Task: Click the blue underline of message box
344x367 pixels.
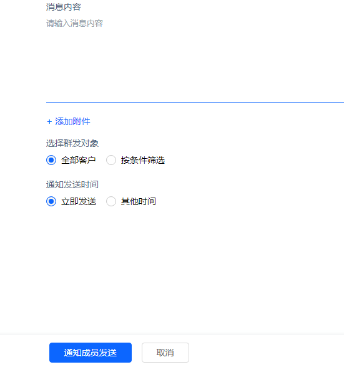Action: pos(195,102)
